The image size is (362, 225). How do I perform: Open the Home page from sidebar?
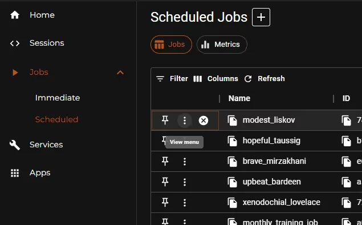pyautogui.click(x=42, y=15)
